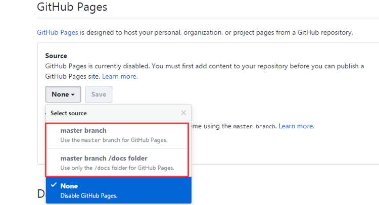This screenshot has height=205, width=379.
Task: Click the monospace 'master' word in theme sentence
Action: coord(244,126)
